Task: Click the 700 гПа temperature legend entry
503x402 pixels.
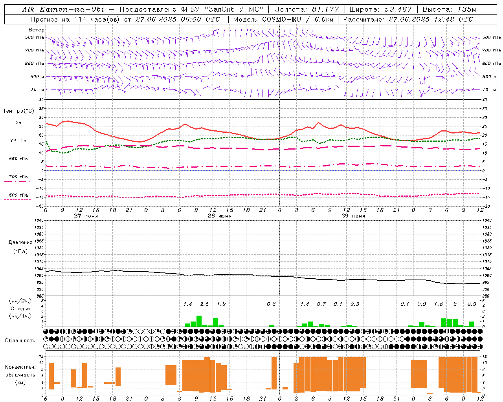Action: tap(18, 177)
